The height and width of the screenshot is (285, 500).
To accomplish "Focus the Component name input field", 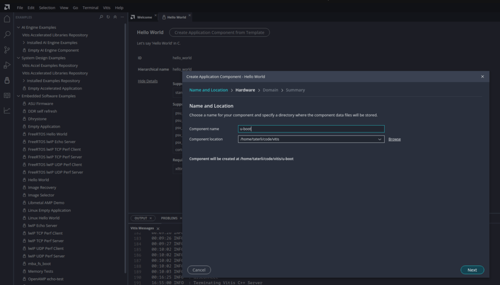I will (x=311, y=129).
